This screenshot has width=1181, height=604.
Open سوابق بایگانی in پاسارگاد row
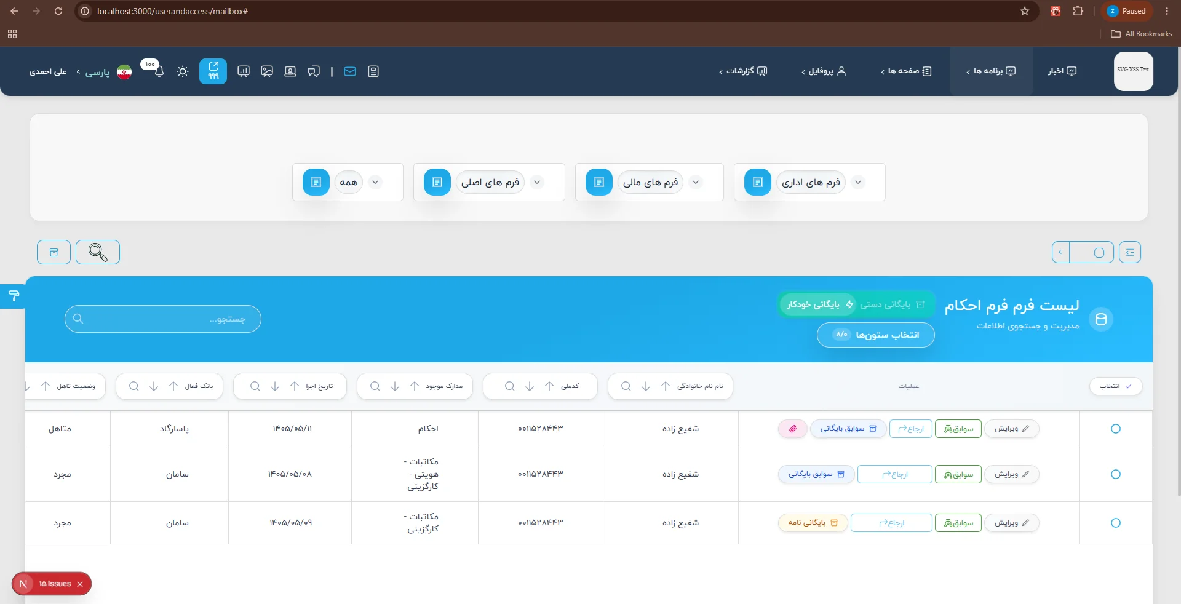(848, 429)
